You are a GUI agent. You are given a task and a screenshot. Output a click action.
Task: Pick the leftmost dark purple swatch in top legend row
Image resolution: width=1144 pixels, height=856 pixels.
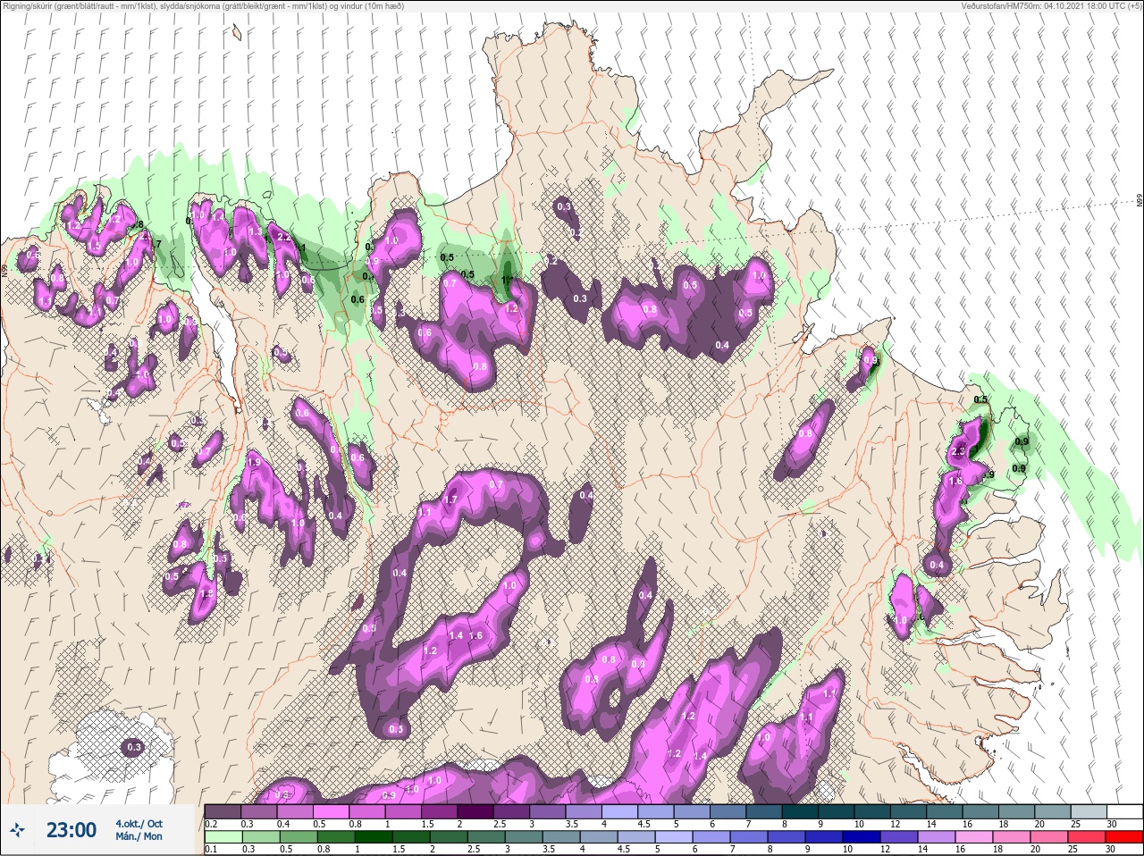click(223, 811)
